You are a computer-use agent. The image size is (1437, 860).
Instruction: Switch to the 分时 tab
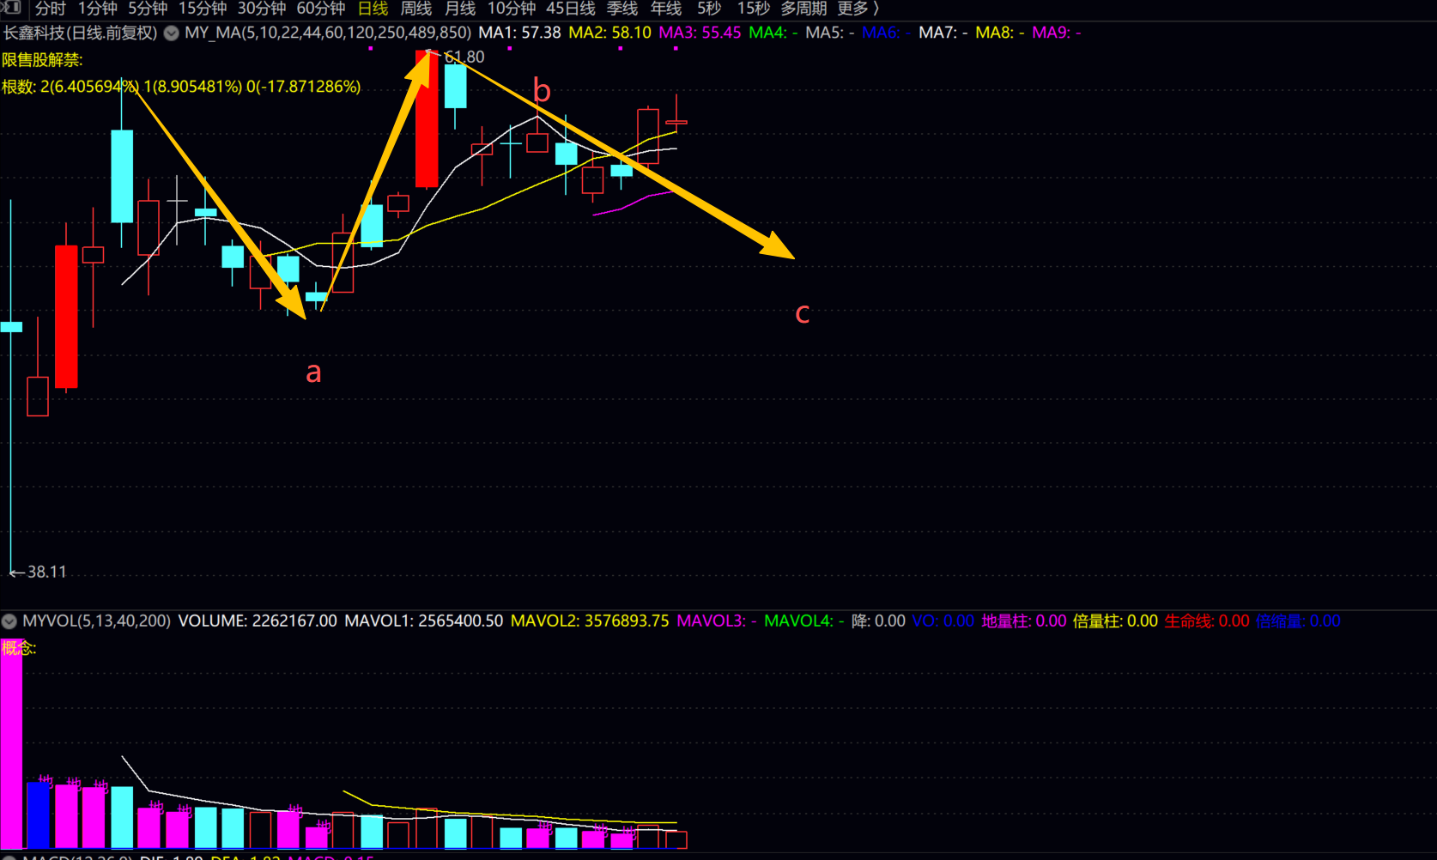click(x=51, y=9)
